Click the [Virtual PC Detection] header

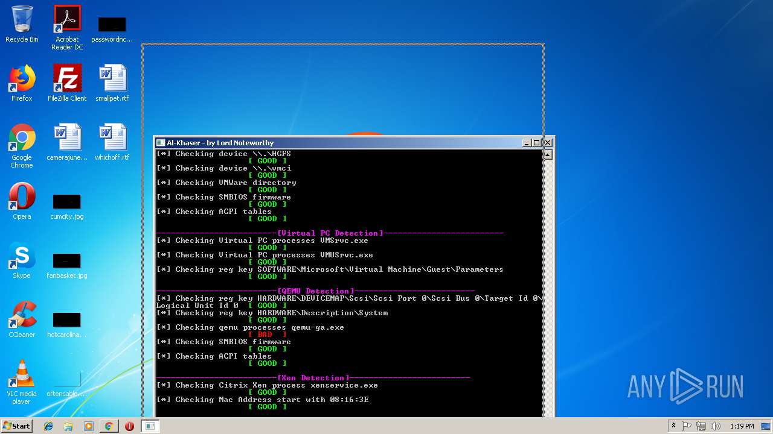330,233
